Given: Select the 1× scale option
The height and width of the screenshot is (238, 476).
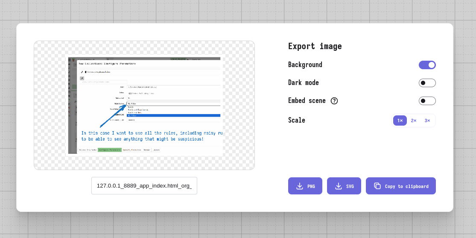Looking at the screenshot, I should coord(400,120).
